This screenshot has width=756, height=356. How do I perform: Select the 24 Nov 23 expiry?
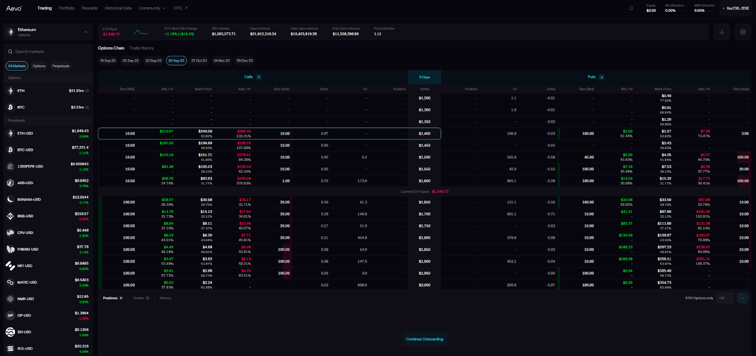222,60
